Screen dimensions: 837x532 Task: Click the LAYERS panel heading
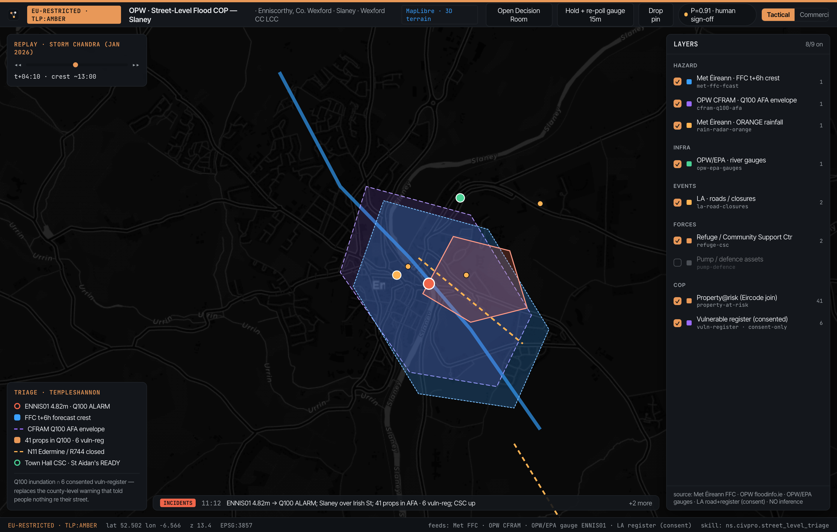point(685,44)
